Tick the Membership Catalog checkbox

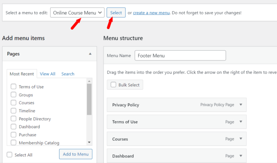point(13,143)
